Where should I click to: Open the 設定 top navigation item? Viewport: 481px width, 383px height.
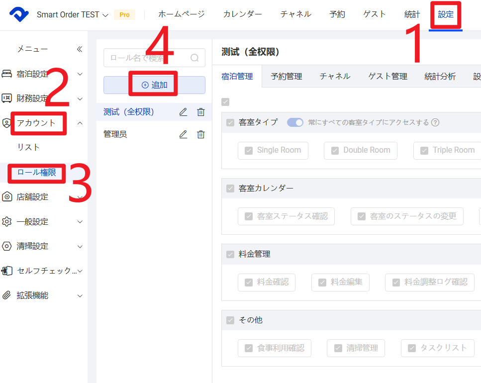(445, 14)
